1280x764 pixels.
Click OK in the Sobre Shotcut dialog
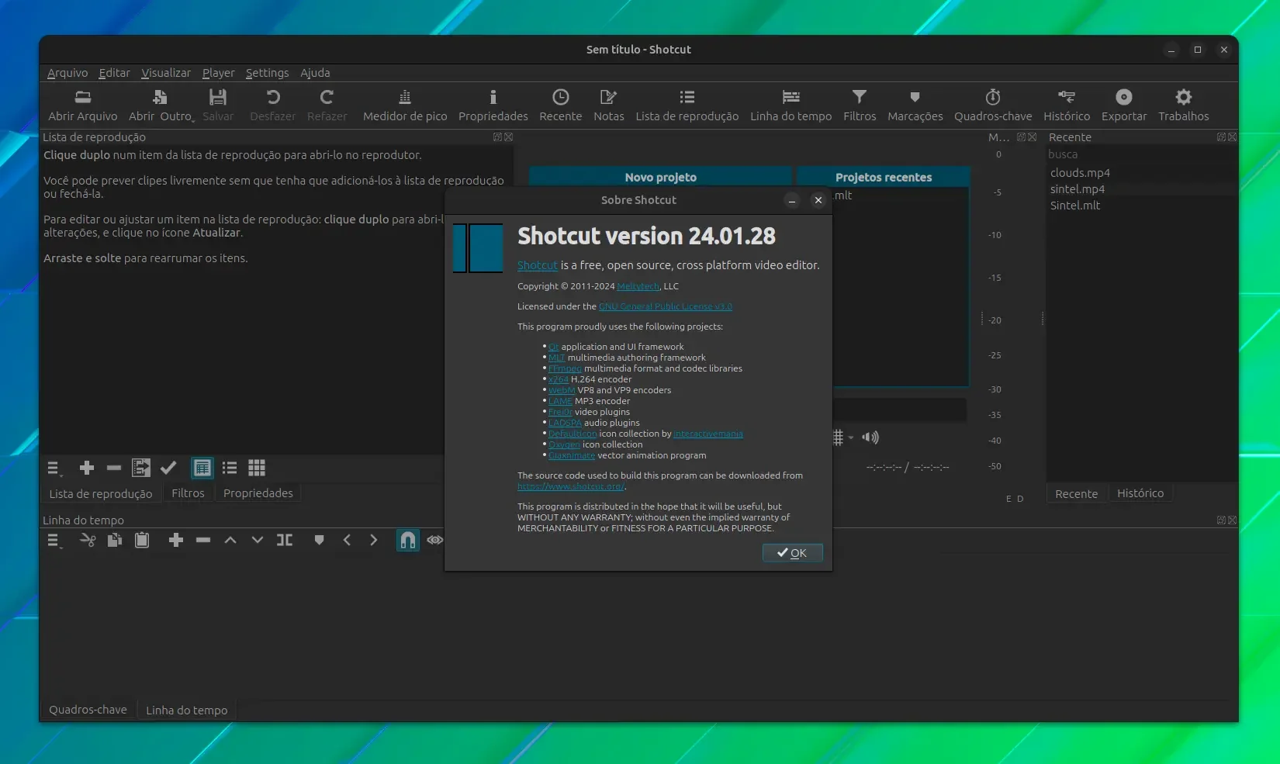(x=792, y=553)
